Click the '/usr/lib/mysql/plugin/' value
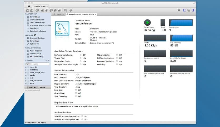 click(86, 84)
